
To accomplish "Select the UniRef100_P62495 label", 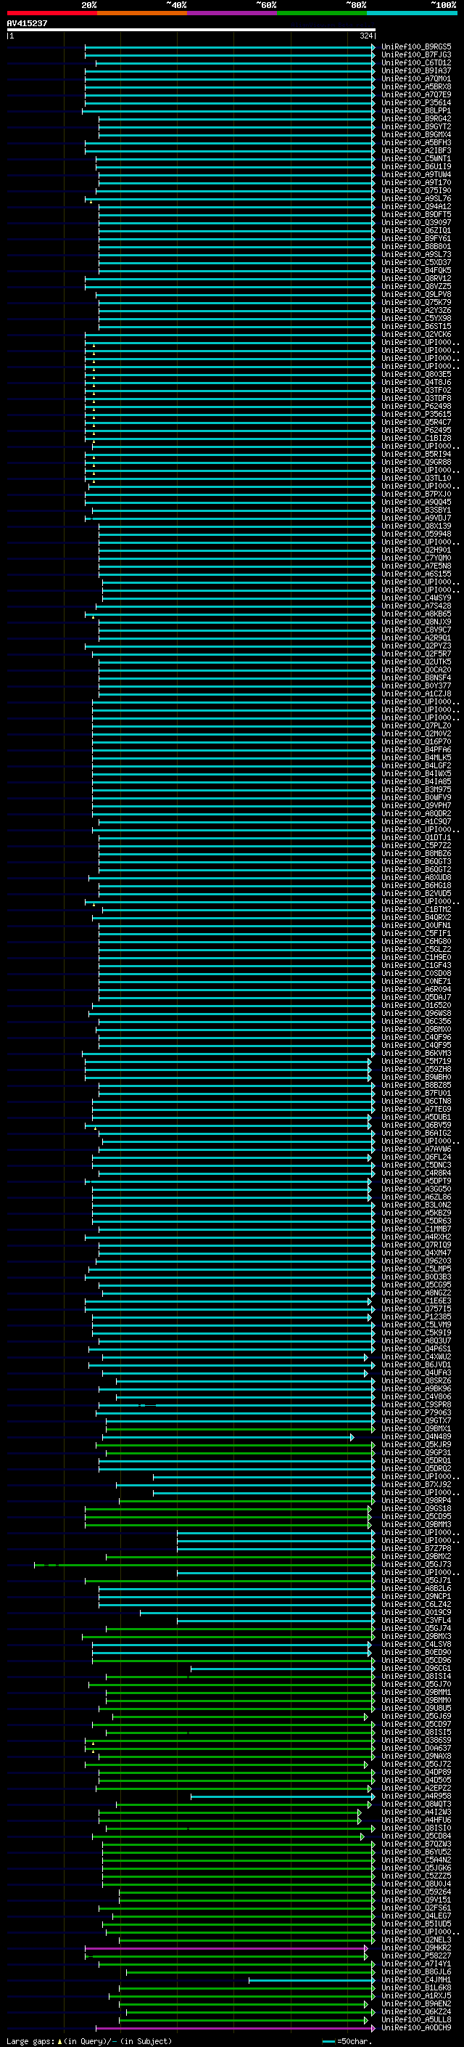I will pos(416,430).
